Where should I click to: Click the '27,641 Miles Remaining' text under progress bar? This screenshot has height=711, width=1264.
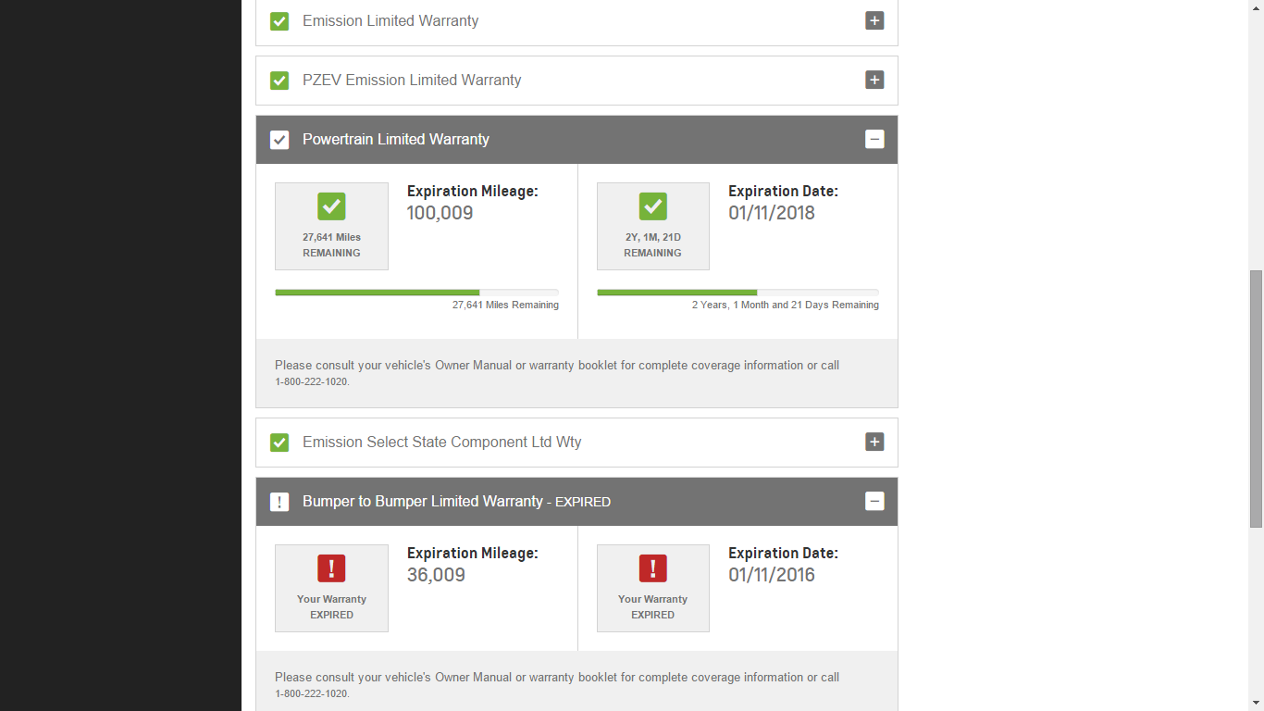click(x=505, y=305)
